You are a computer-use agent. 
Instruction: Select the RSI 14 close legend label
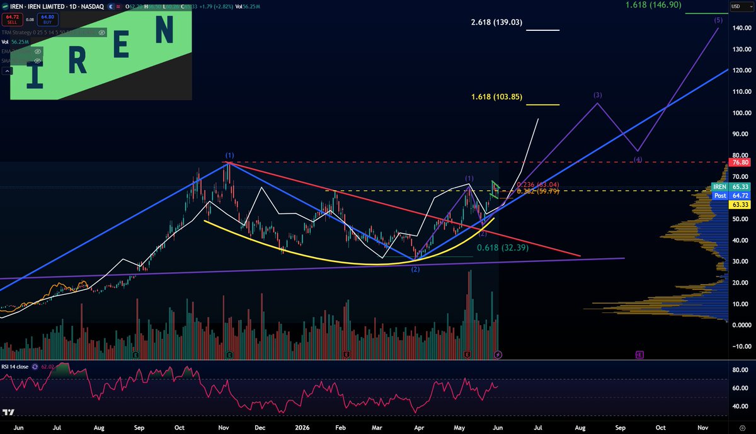coord(15,367)
